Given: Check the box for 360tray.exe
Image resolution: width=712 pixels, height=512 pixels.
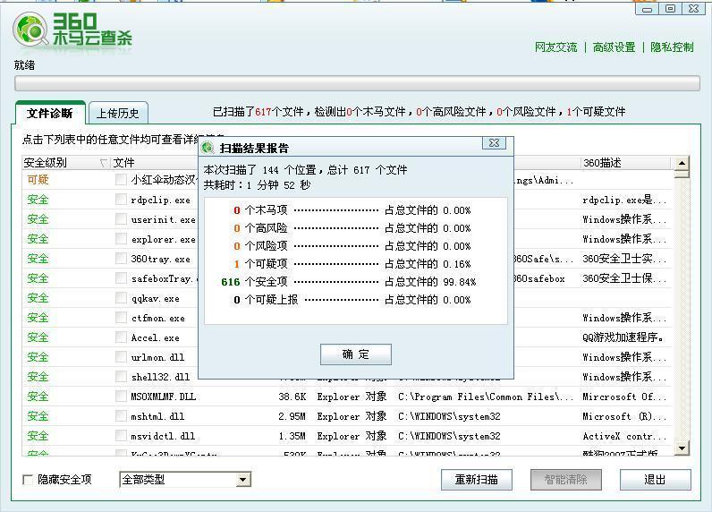Looking at the screenshot, I should click(121, 259).
